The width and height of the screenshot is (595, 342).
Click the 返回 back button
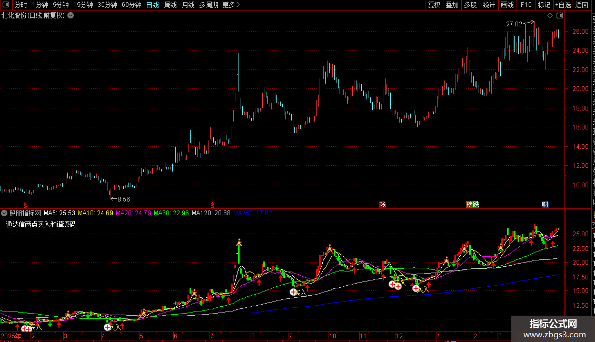581,5
